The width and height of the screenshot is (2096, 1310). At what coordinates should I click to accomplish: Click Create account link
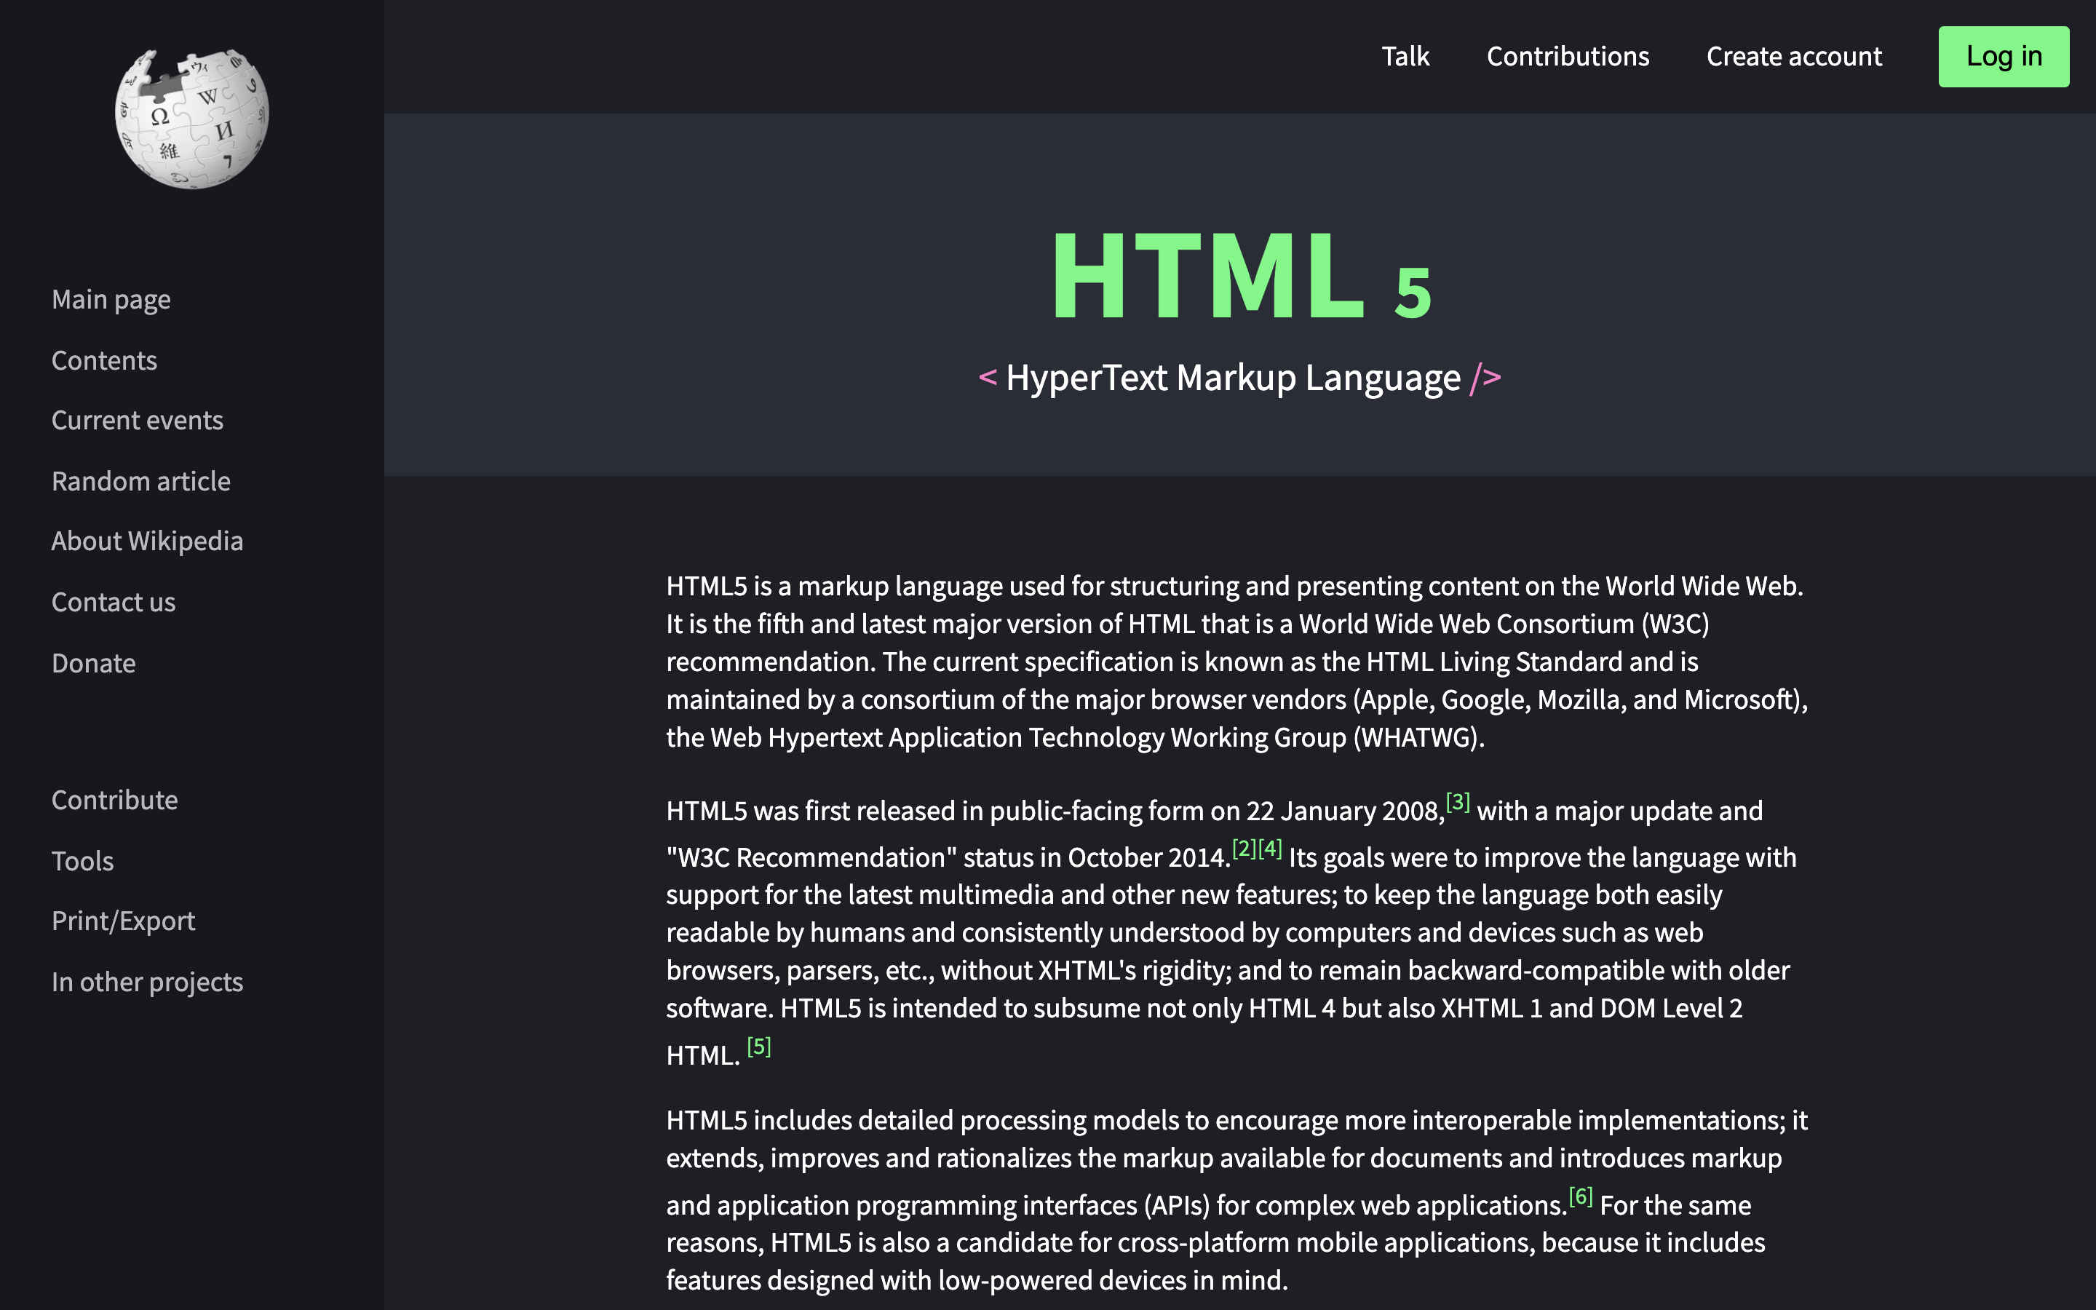pos(1793,56)
